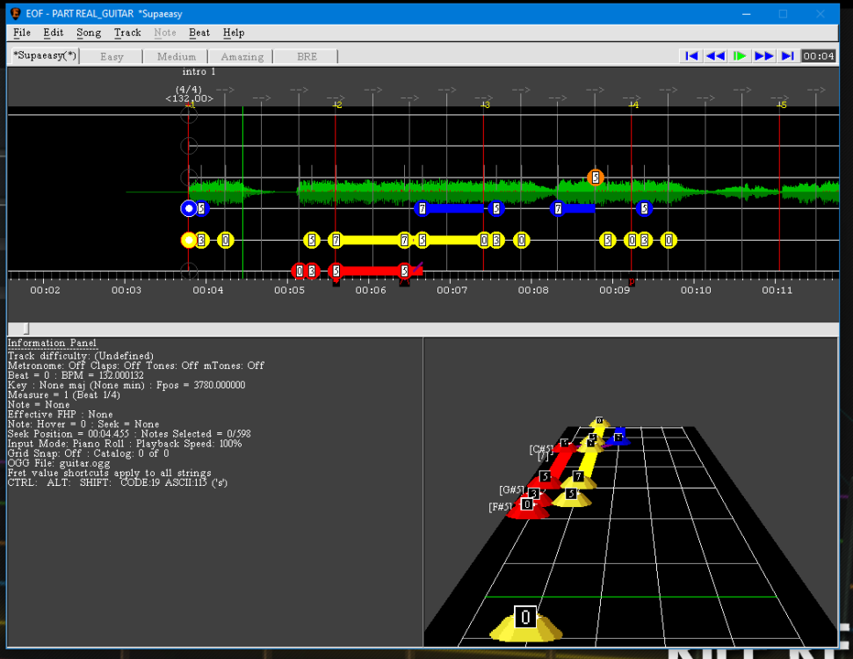
Task: Open the Track menu
Action: [127, 33]
